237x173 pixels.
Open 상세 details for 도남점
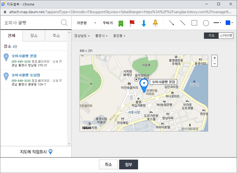click(57, 81)
